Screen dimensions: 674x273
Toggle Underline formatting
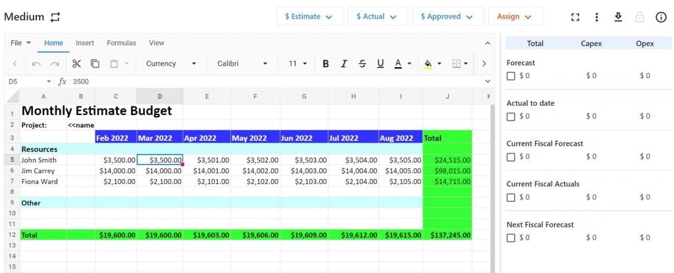coord(380,64)
